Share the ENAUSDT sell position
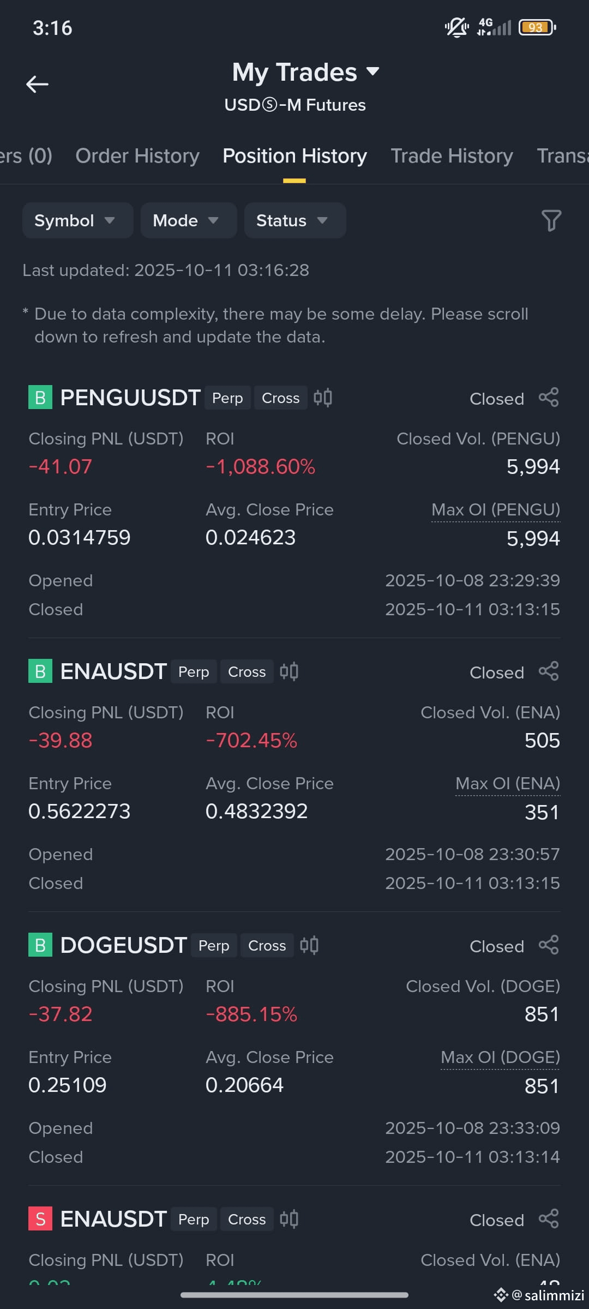The height and width of the screenshot is (1309, 589). pyautogui.click(x=549, y=1219)
